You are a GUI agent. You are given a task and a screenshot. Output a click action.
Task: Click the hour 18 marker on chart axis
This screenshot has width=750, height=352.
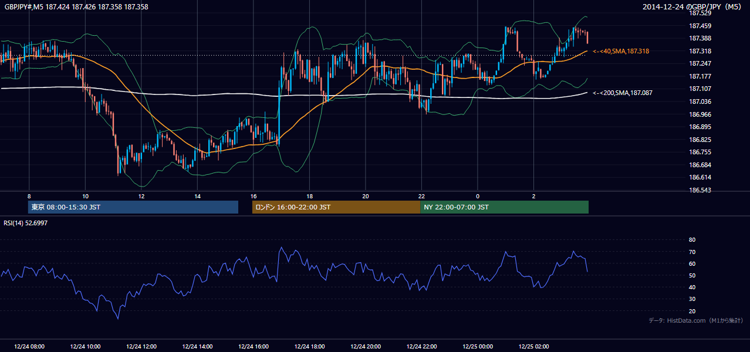click(x=309, y=196)
